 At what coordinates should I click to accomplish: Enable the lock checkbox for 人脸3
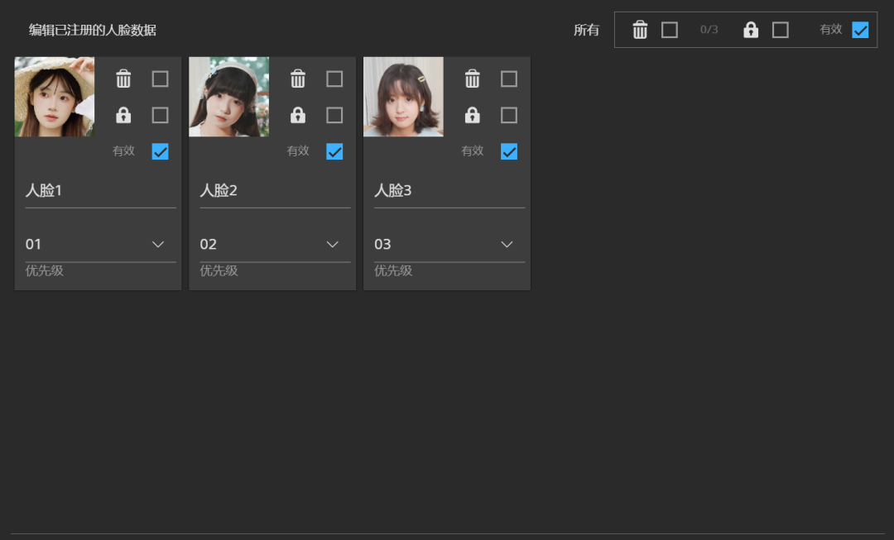509,115
